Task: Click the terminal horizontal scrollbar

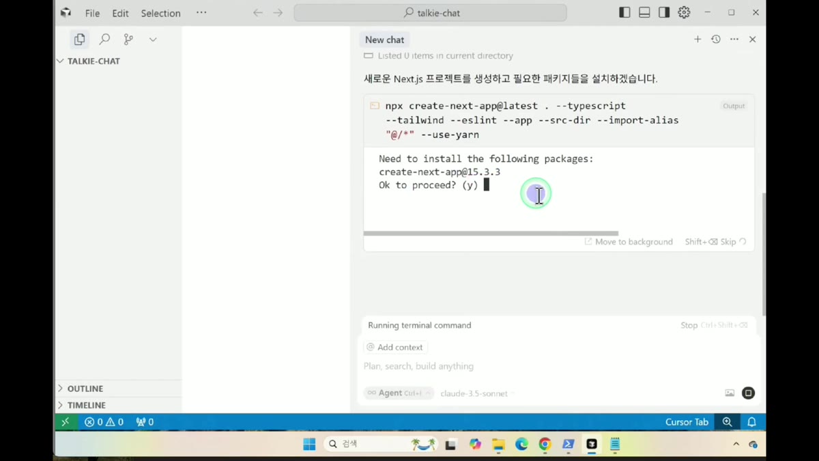Action: click(491, 234)
